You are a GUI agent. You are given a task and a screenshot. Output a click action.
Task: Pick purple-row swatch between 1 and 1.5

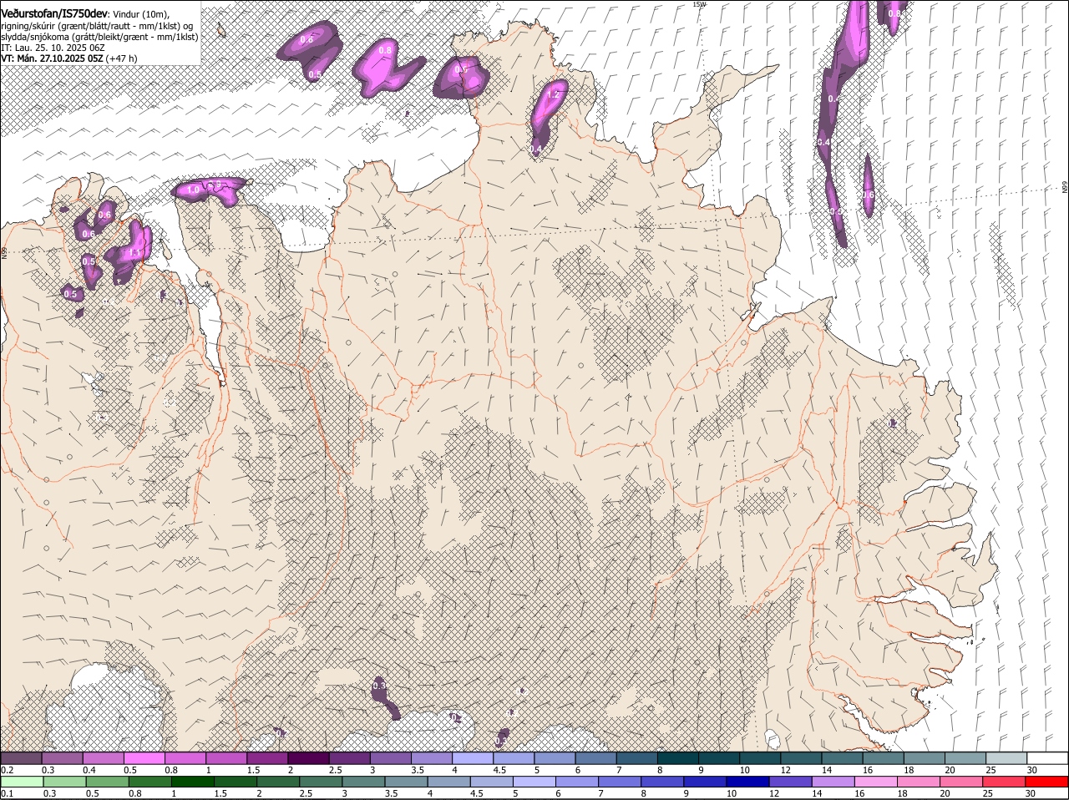225,758
